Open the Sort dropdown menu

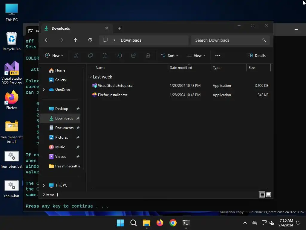pos(169,55)
